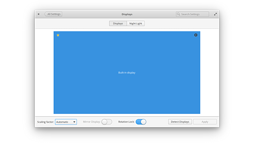Click the Apply button

(x=205, y=122)
